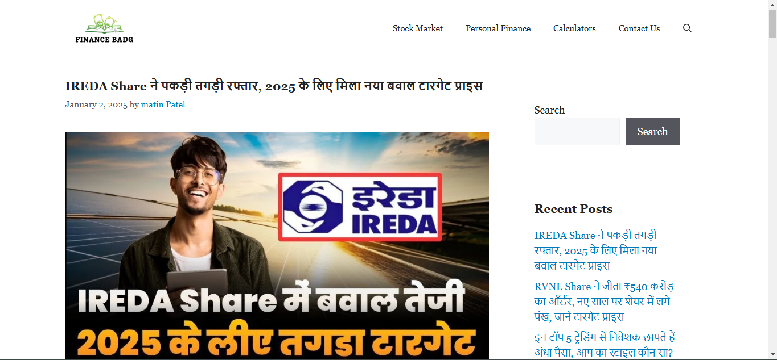Click the Search label above input
The image size is (777, 360).
click(x=549, y=110)
